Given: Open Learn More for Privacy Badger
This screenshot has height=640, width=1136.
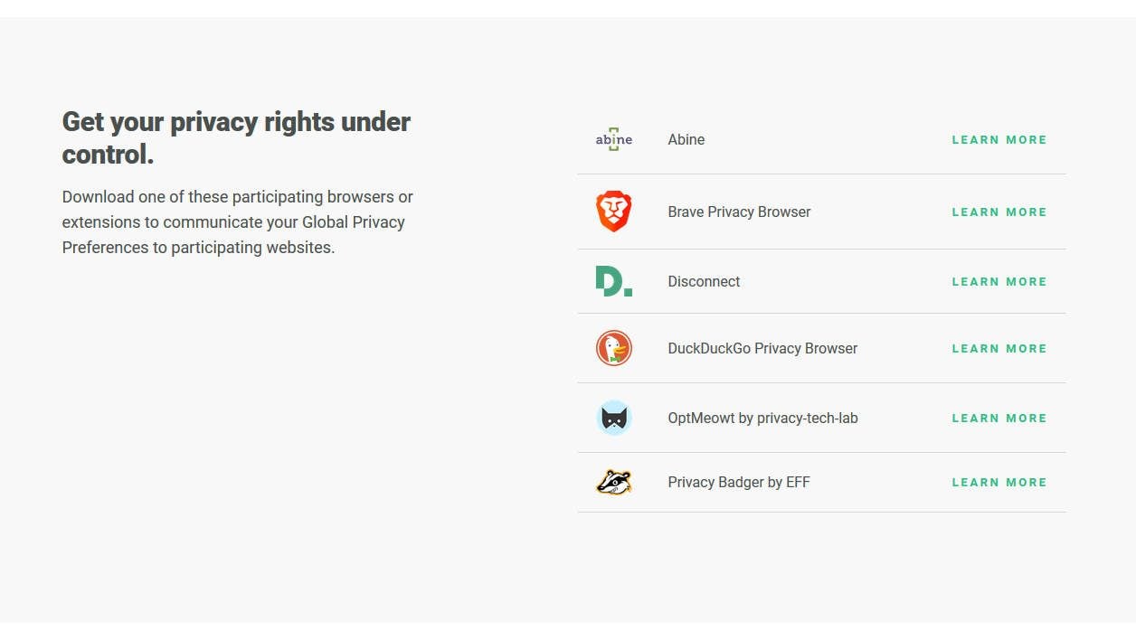Looking at the screenshot, I should (999, 483).
